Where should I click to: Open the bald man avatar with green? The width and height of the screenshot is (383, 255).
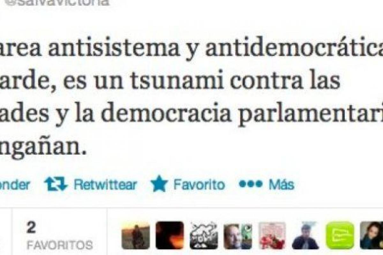click(238, 235)
